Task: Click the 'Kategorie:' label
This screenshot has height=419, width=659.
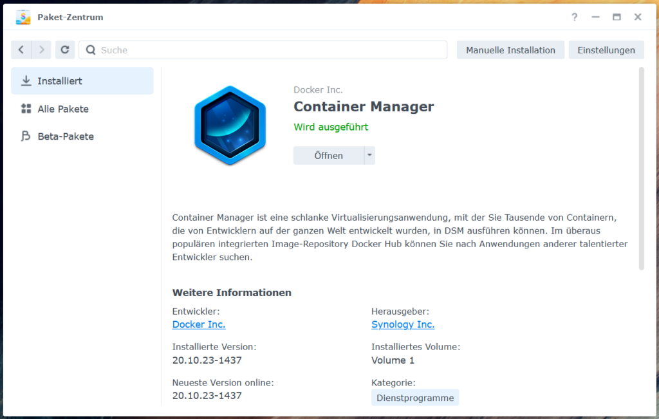Action: pos(393,382)
